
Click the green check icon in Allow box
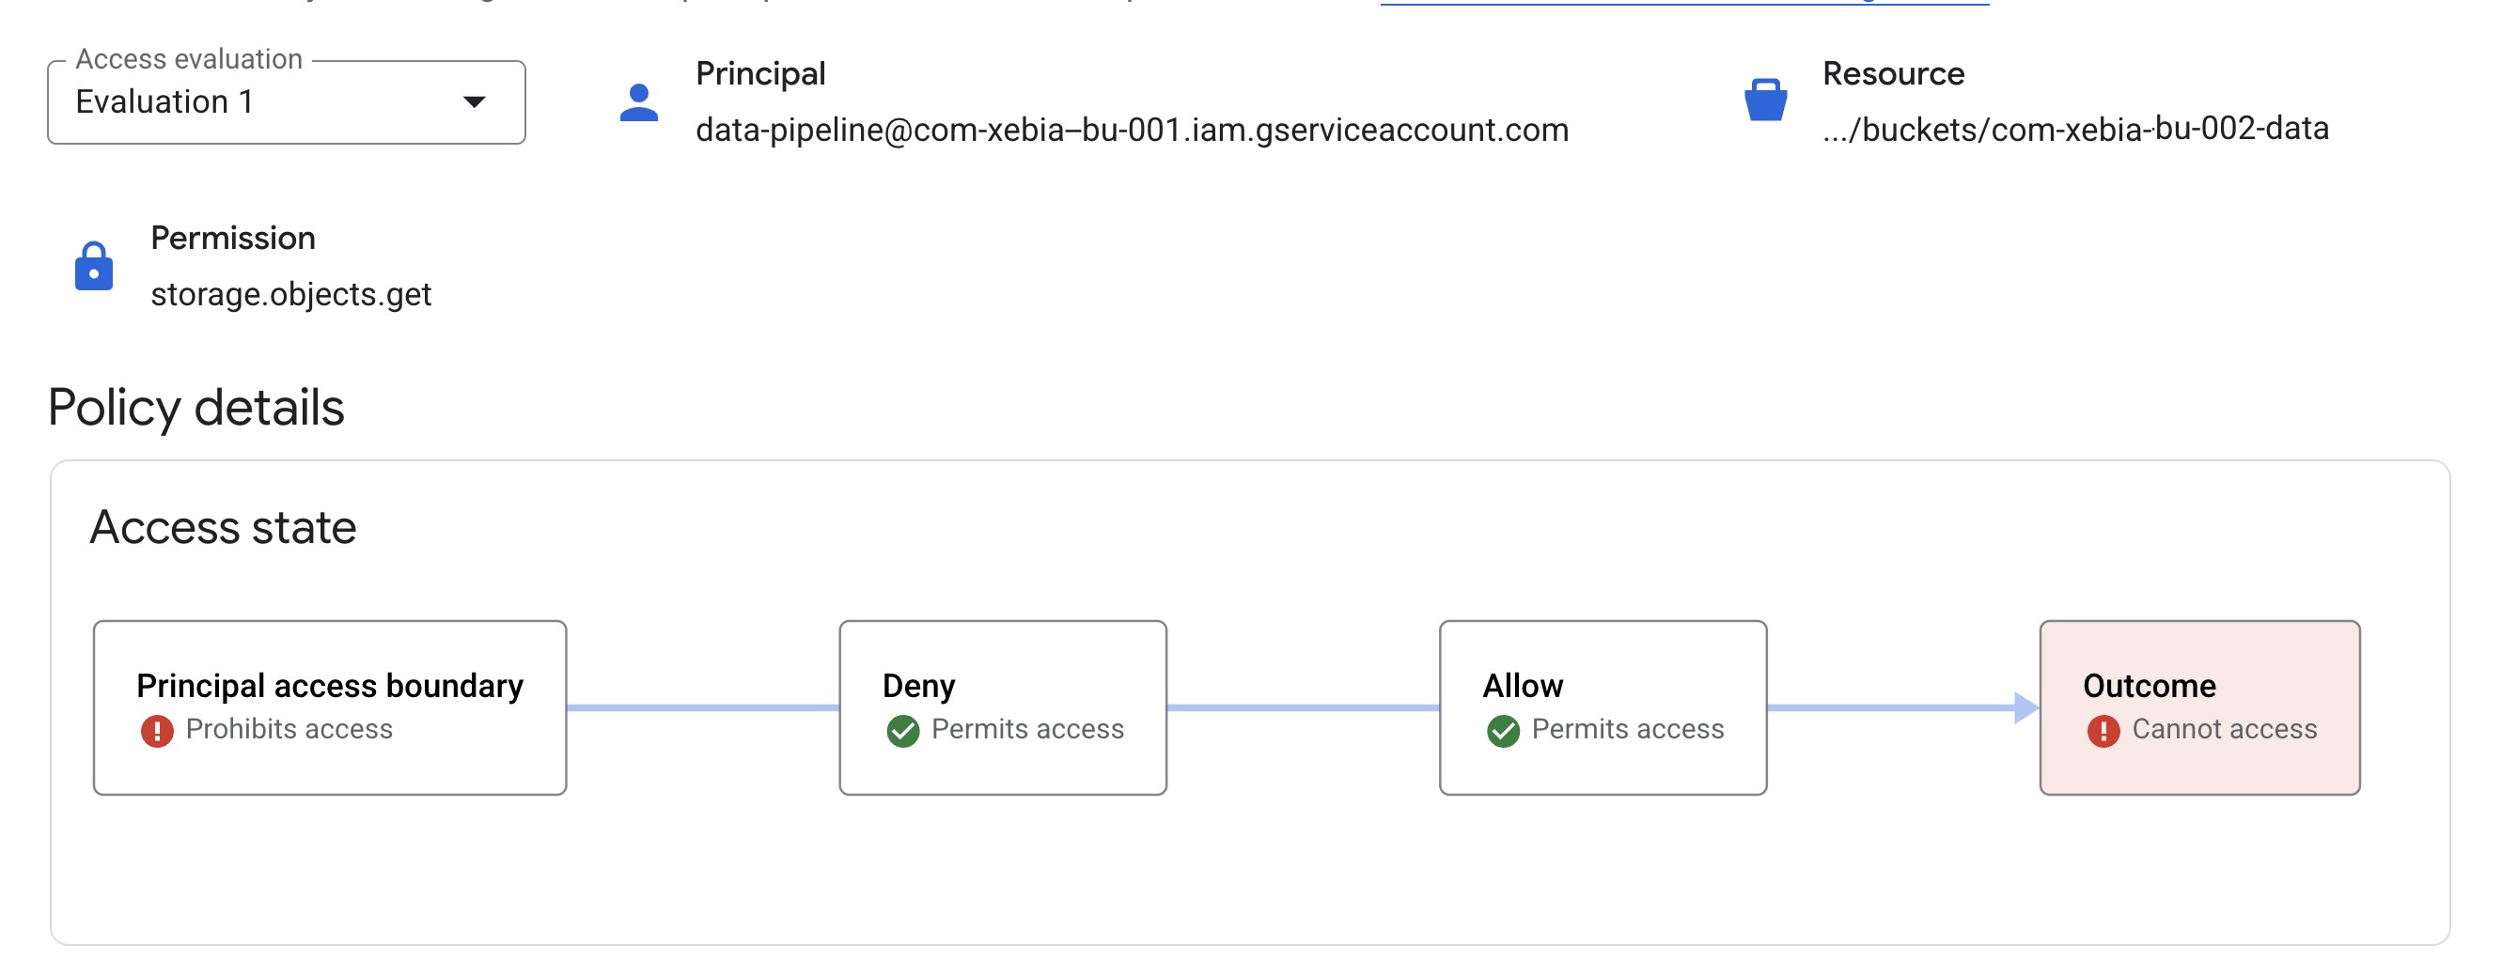(1503, 730)
